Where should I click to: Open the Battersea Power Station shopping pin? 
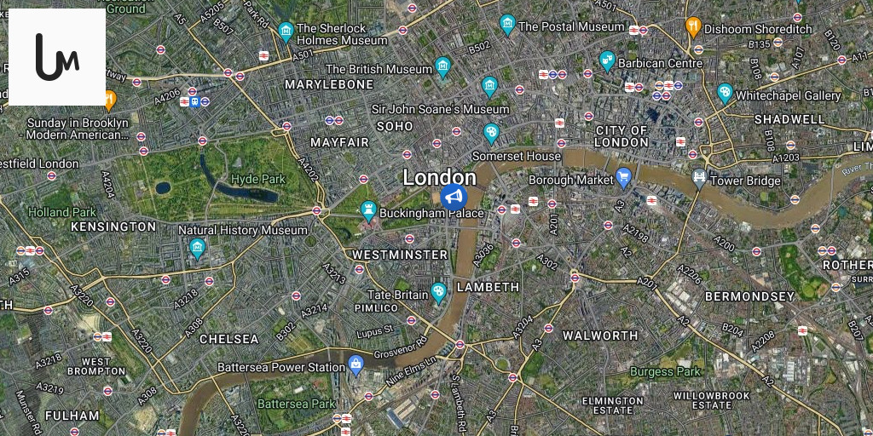[356, 366]
